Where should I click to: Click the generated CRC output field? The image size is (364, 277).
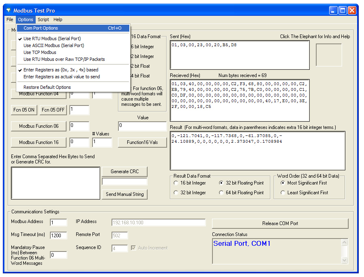coord(125,182)
